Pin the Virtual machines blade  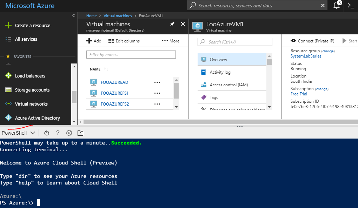tap(172, 24)
